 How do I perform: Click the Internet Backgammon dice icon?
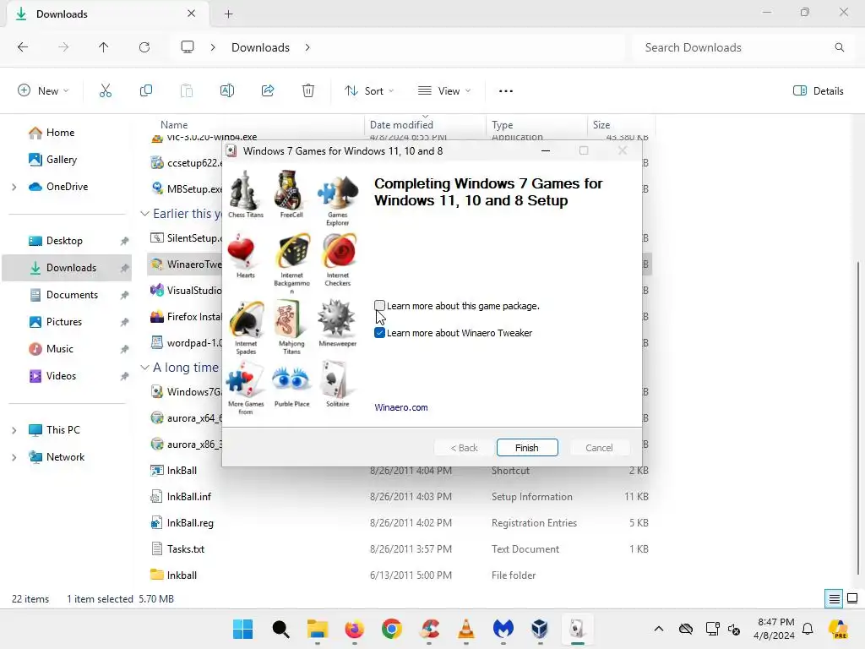pyautogui.click(x=292, y=251)
